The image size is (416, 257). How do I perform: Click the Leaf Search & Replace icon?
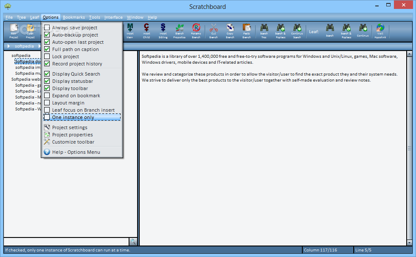(x=346, y=31)
